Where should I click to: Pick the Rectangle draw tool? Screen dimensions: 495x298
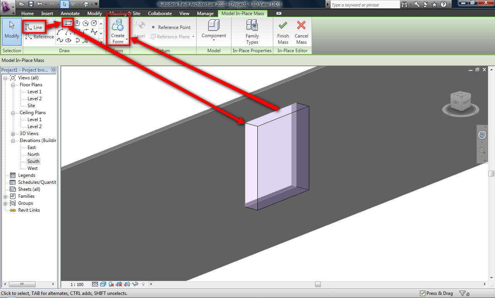coord(68,23)
